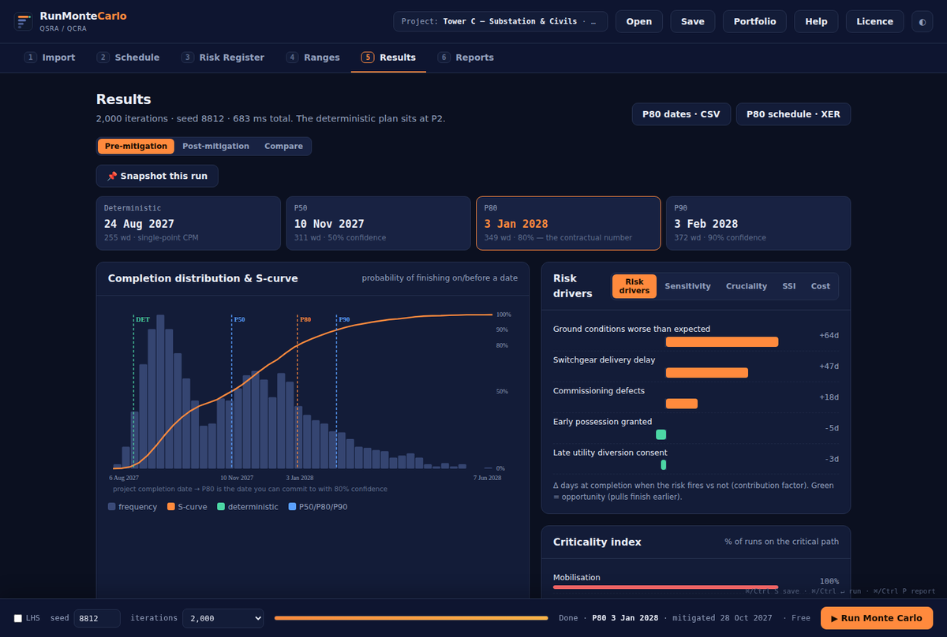Go to the Import tab
Viewport: 947px width, 637px height.
[50, 58]
